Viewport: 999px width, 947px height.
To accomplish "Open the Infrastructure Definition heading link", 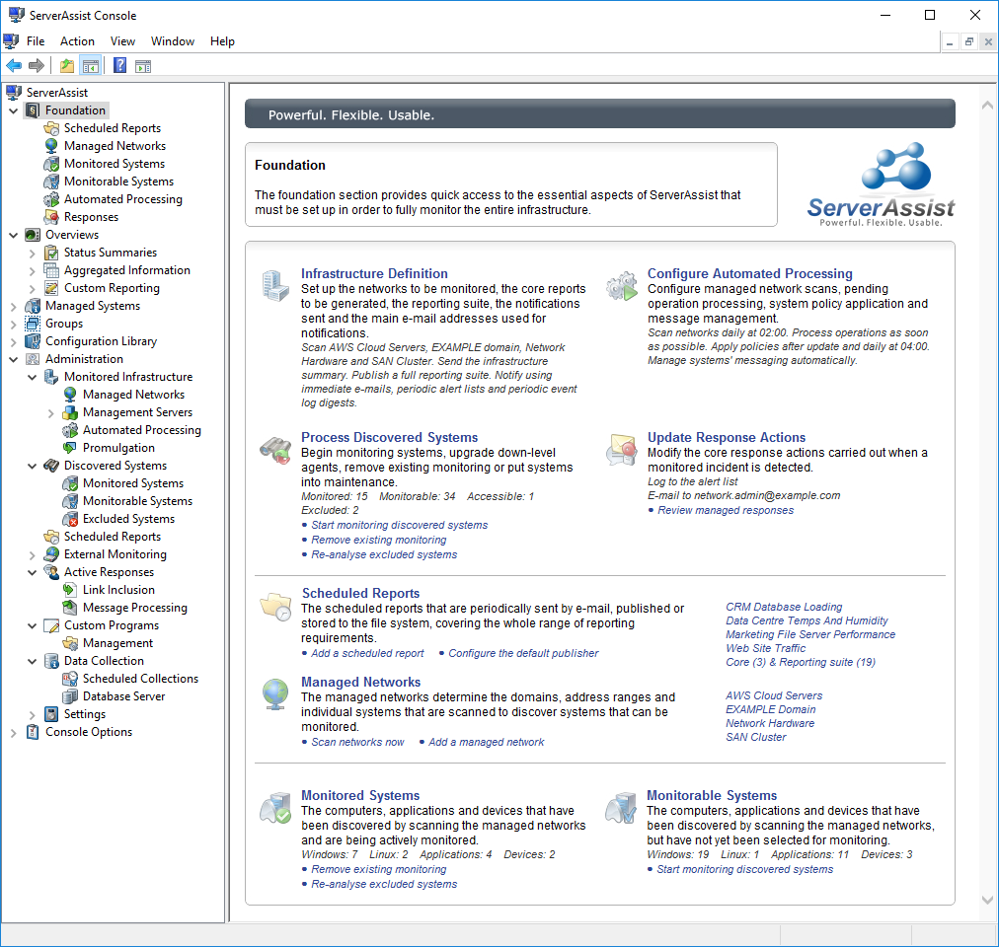I will [x=374, y=273].
